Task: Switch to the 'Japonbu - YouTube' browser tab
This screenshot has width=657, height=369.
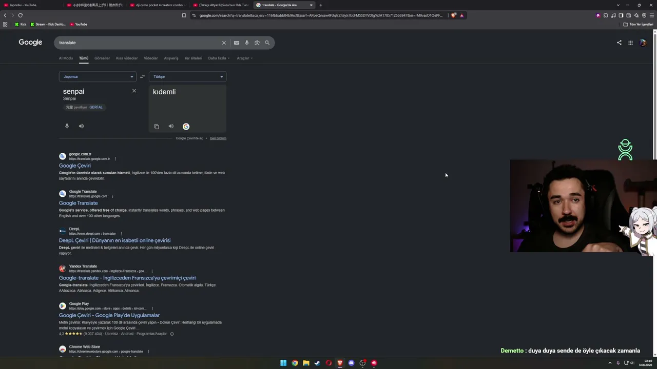Action: 31,5
